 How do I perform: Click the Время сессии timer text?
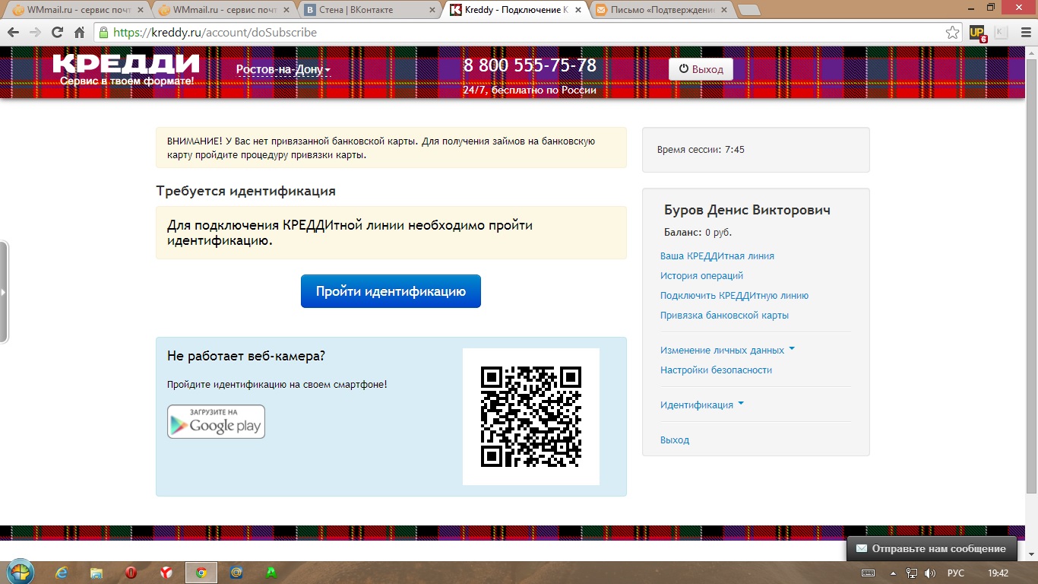click(x=701, y=150)
